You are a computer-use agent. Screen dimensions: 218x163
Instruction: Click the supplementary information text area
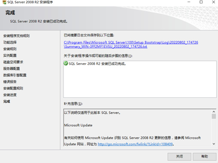coord(138,127)
